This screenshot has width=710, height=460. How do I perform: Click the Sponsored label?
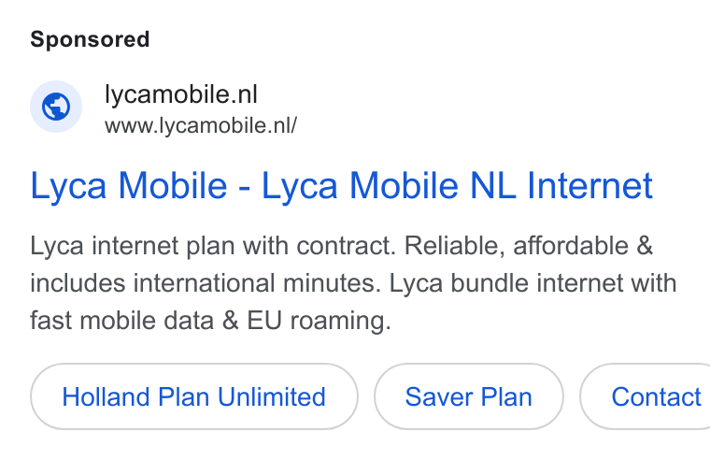click(90, 39)
